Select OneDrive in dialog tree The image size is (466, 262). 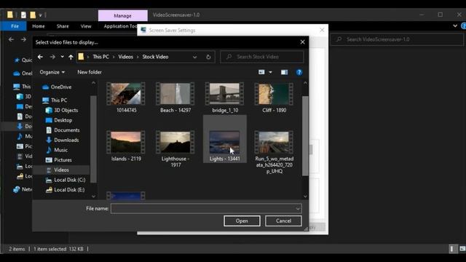click(57, 87)
